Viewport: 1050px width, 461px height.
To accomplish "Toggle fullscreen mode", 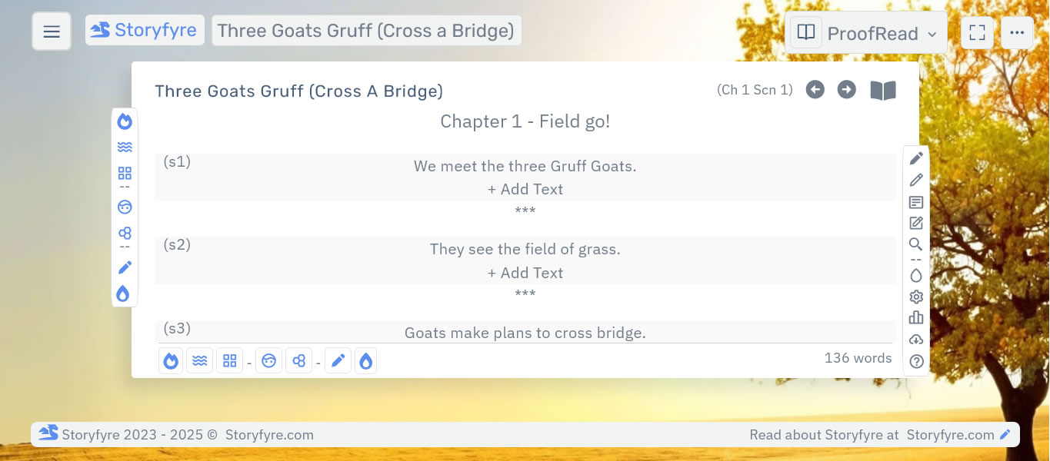I will 977,33.
